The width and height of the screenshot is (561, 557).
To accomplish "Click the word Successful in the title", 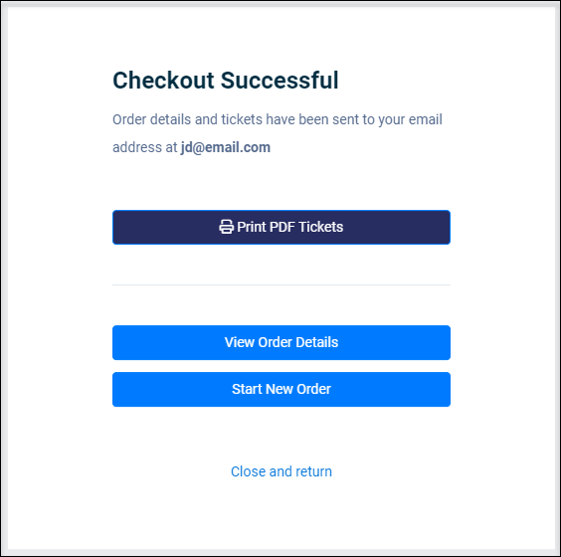I will tap(280, 80).
